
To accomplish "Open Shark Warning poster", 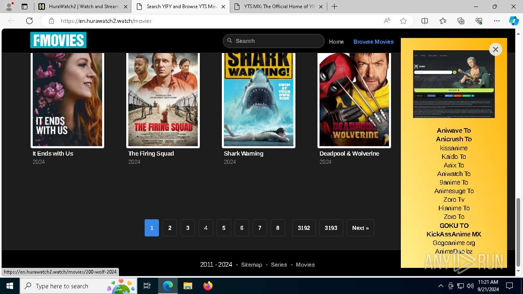I will pyautogui.click(x=259, y=99).
